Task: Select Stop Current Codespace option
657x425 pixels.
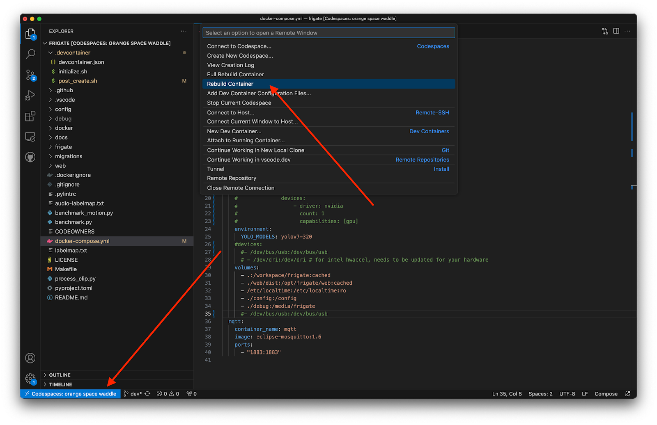Action: click(328, 103)
